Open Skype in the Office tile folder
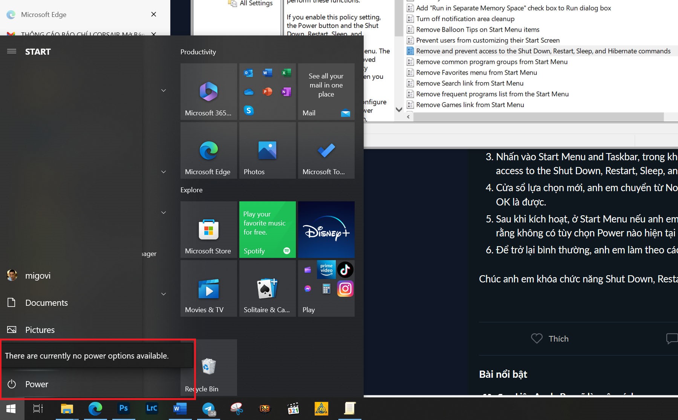 (x=248, y=110)
